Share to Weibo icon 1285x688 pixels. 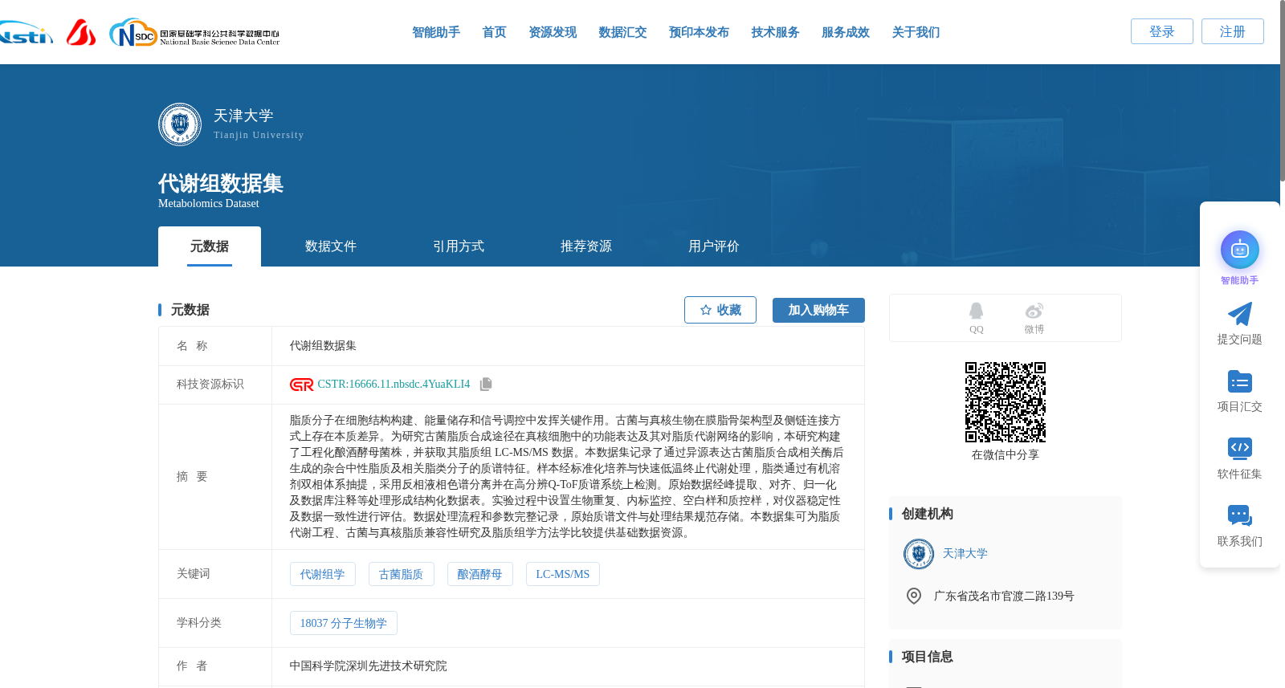pos(1034,311)
